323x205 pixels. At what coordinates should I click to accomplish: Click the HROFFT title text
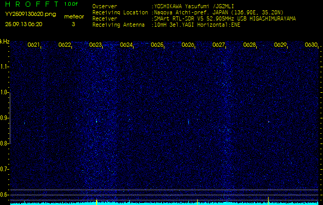[32, 4]
